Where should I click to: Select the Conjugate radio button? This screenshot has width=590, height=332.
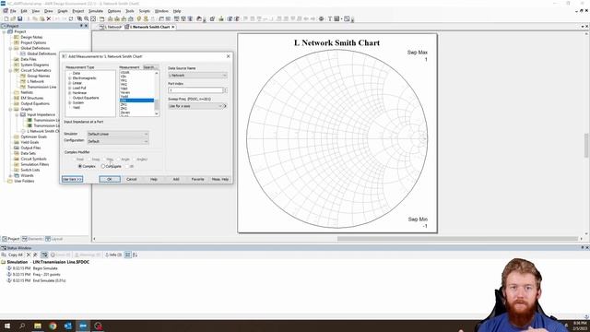point(102,166)
